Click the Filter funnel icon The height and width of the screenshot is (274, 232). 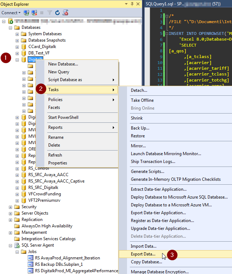[50, 12]
